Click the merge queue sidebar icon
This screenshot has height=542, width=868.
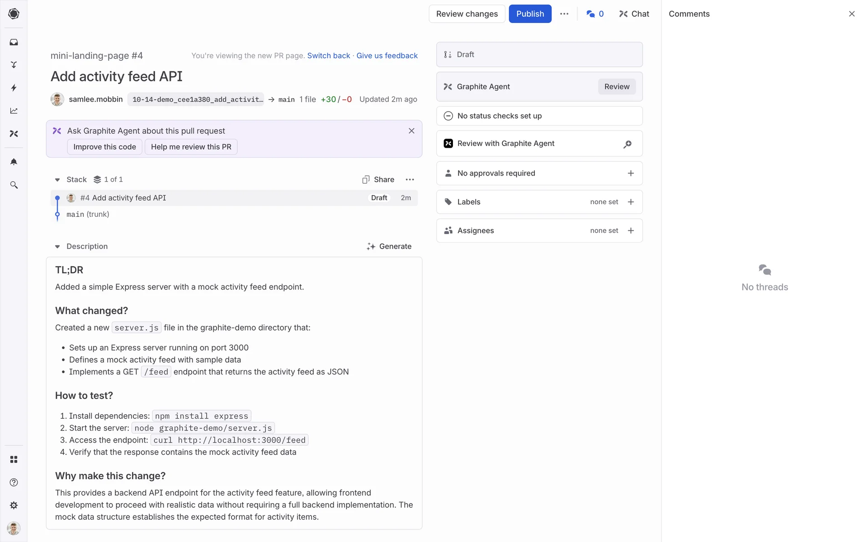pos(14,65)
